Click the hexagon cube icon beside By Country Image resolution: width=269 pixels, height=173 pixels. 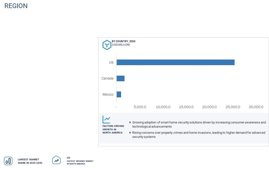[107, 45]
